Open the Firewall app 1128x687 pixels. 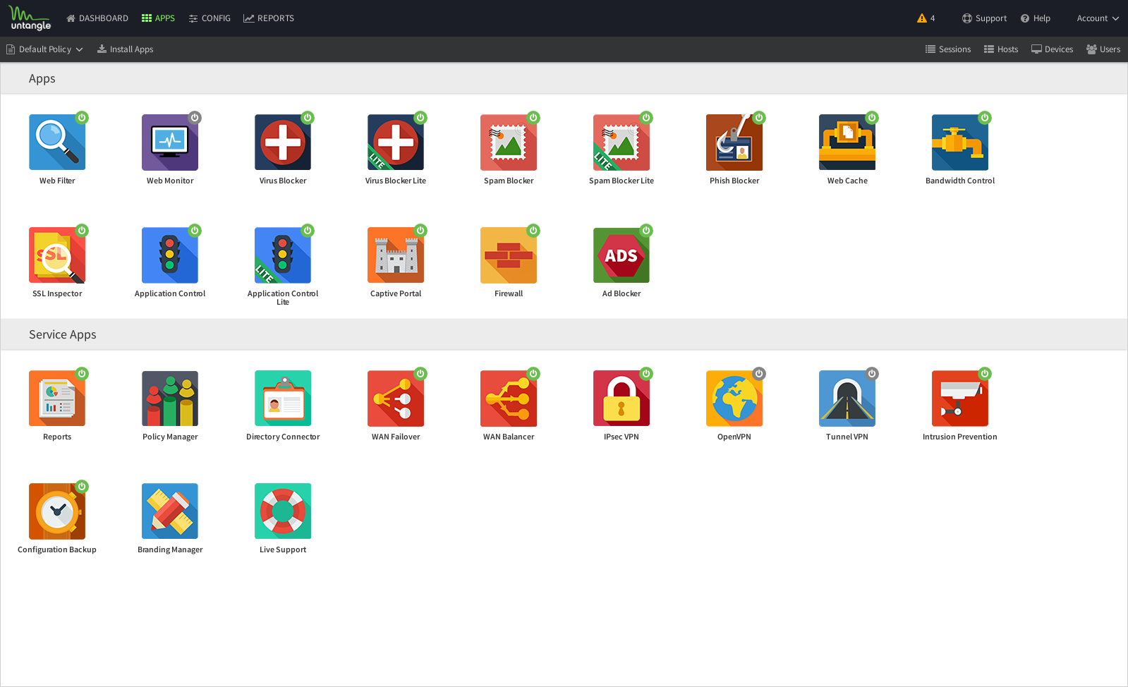[x=509, y=255]
